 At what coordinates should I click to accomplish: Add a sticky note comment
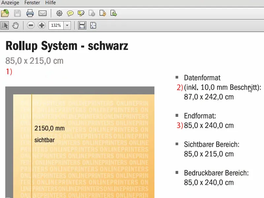coord(70,13)
